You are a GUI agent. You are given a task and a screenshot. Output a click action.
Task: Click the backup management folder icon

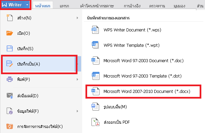10,126
